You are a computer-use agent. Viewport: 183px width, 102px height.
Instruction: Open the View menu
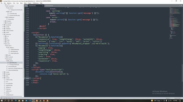pyautogui.click(x=17, y=3)
